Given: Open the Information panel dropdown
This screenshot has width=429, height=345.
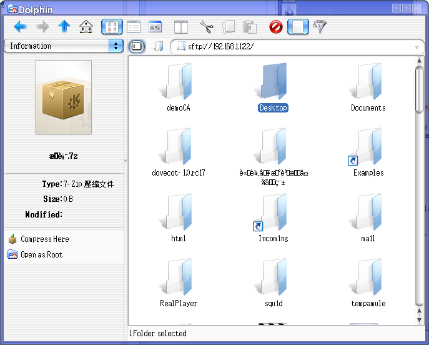Looking at the screenshot, I should [x=116, y=46].
